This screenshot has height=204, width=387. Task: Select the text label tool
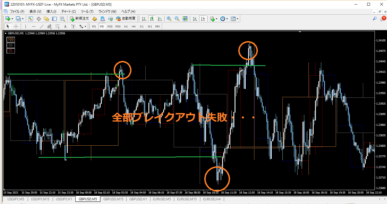[x=65, y=26]
